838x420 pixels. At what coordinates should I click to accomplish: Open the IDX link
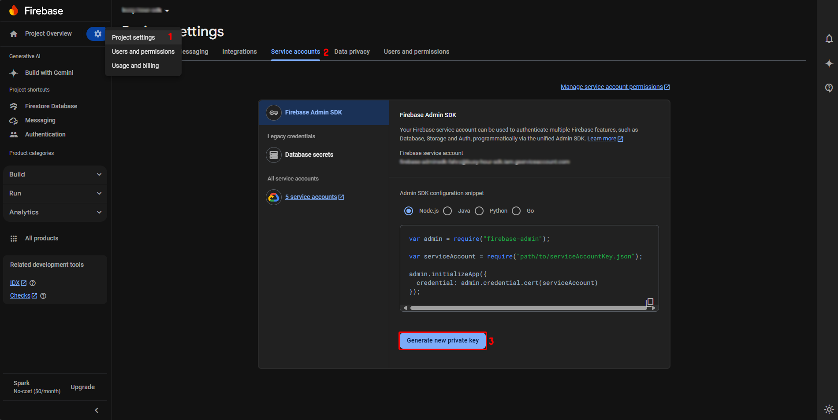[x=18, y=283]
